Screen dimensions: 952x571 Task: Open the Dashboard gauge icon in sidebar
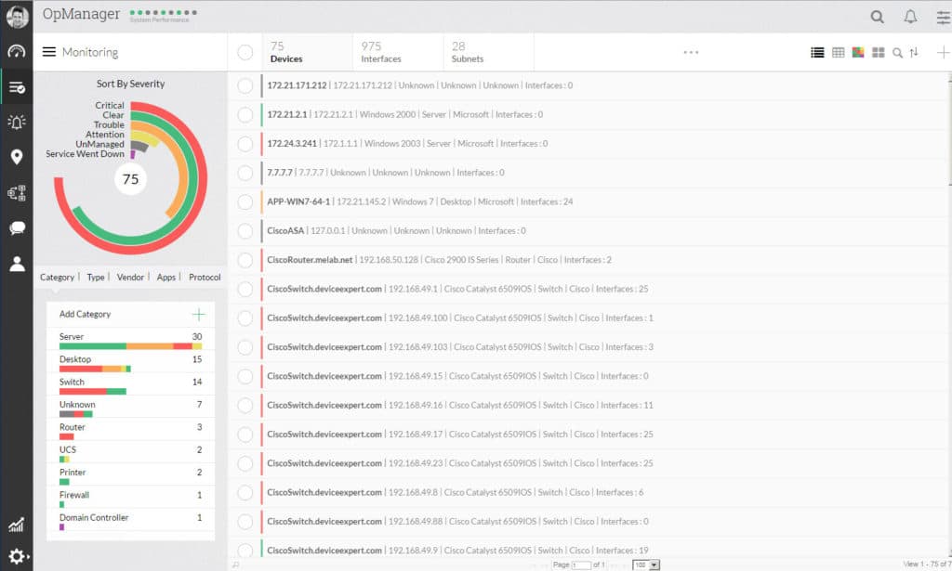(x=17, y=51)
